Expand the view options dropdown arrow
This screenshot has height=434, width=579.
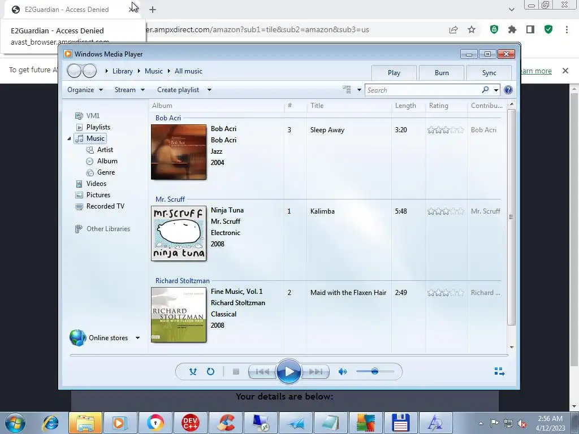[x=359, y=90]
